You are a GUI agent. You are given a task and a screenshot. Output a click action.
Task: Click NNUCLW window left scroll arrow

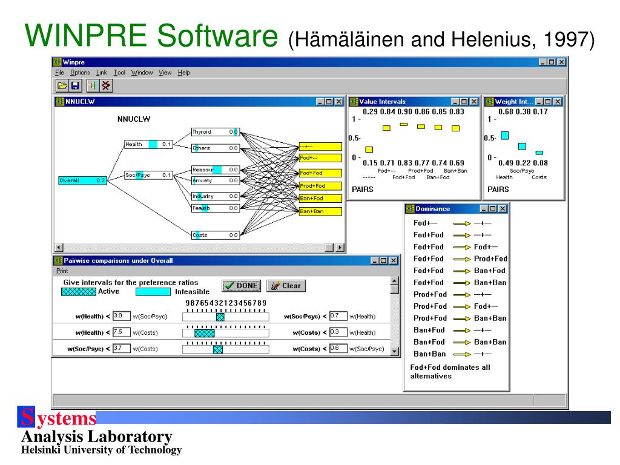coord(59,248)
